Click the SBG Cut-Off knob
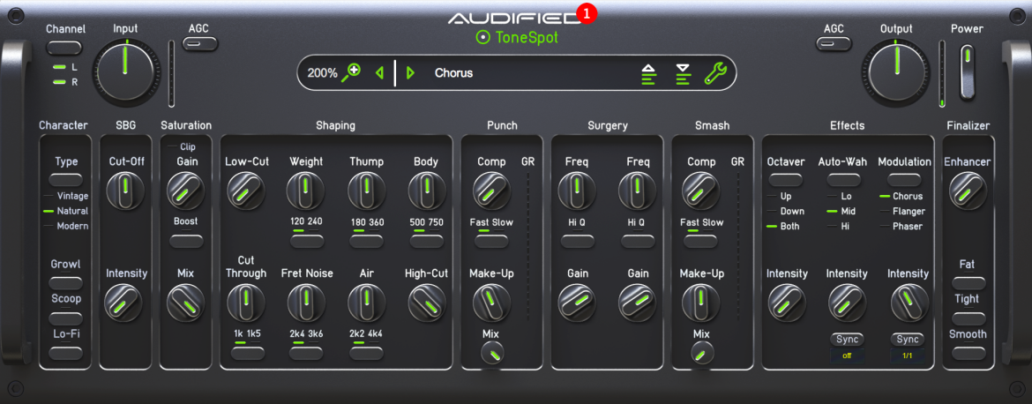The height and width of the screenshot is (404, 1032). (126, 191)
